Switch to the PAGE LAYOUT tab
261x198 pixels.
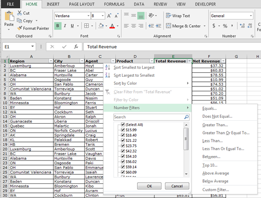point(82,4)
